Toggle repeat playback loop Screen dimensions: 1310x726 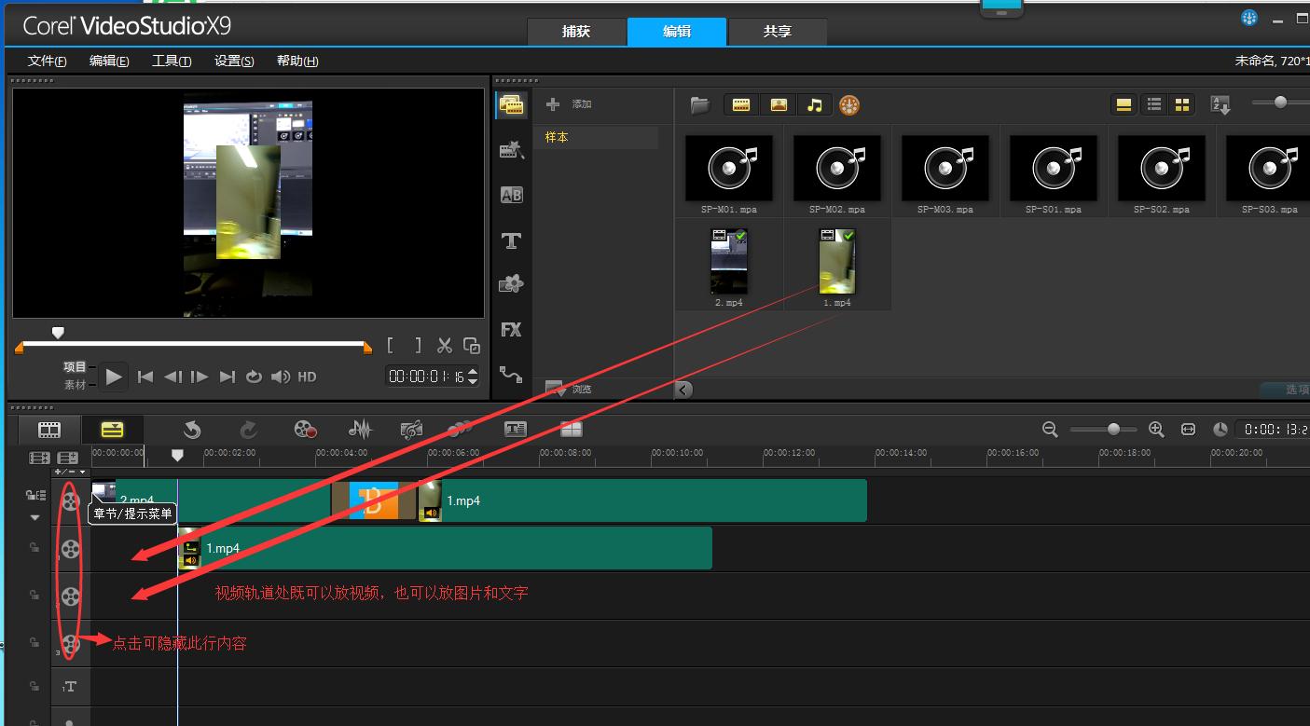click(x=254, y=377)
